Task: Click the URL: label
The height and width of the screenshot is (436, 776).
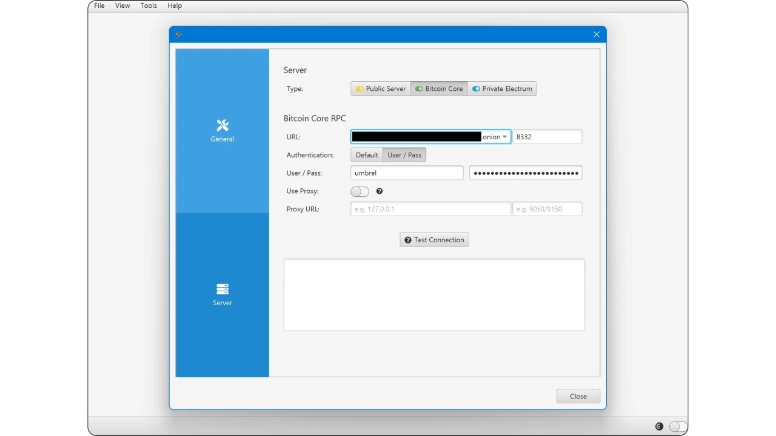Action: point(293,137)
